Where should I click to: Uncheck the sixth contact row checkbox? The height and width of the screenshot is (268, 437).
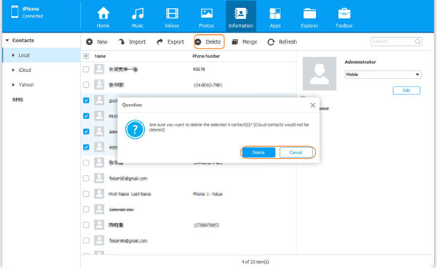point(86,147)
